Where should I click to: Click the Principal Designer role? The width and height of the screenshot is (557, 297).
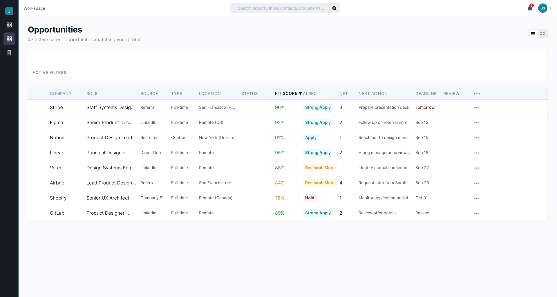106,153
